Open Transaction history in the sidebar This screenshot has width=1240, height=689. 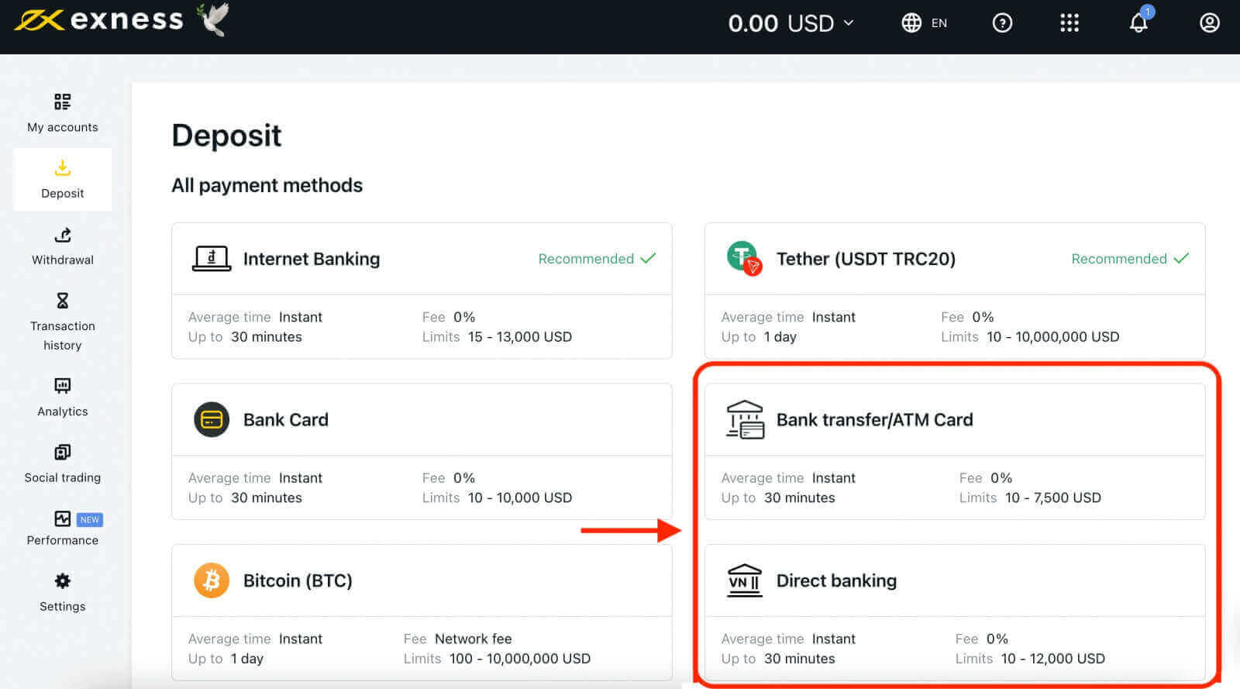pyautogui.click(x=63, y=322)
